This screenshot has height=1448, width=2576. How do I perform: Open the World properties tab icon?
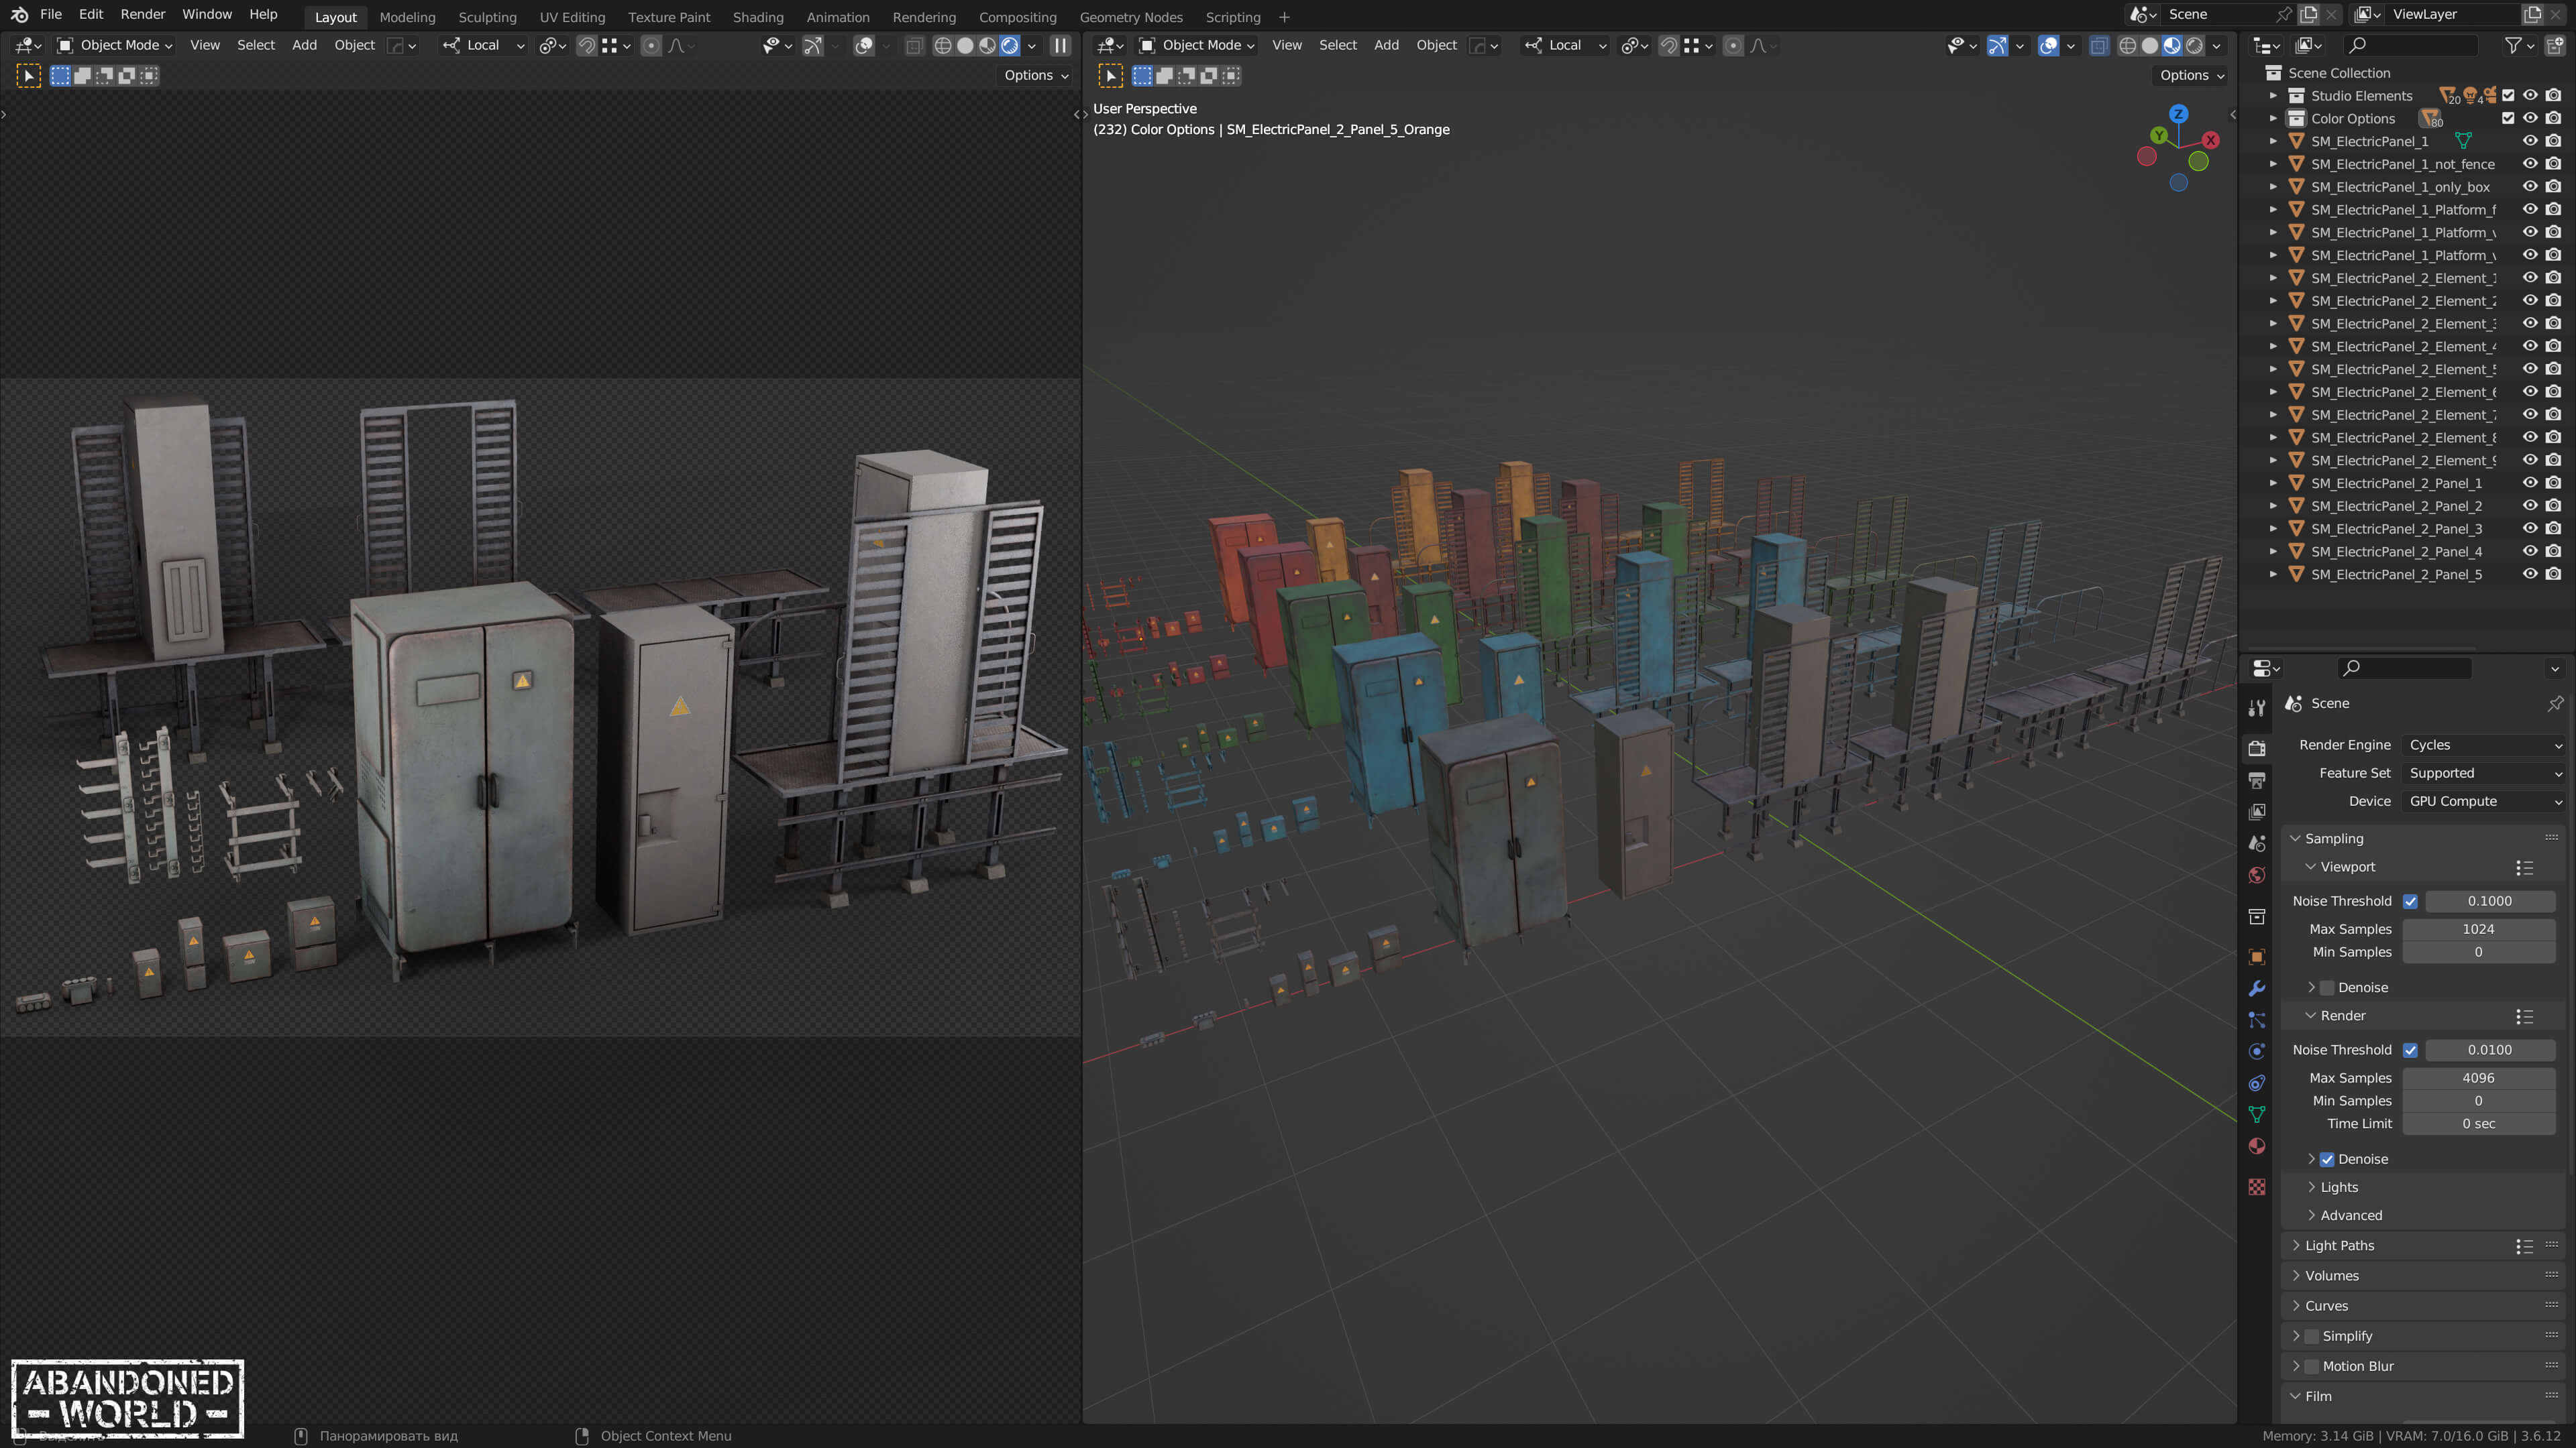(2257, 876)
